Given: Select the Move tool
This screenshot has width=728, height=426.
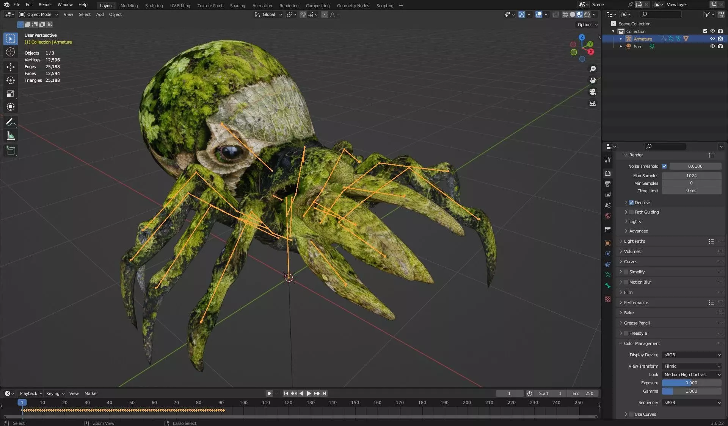Looking at the screenshot, I should coord(11,67).
